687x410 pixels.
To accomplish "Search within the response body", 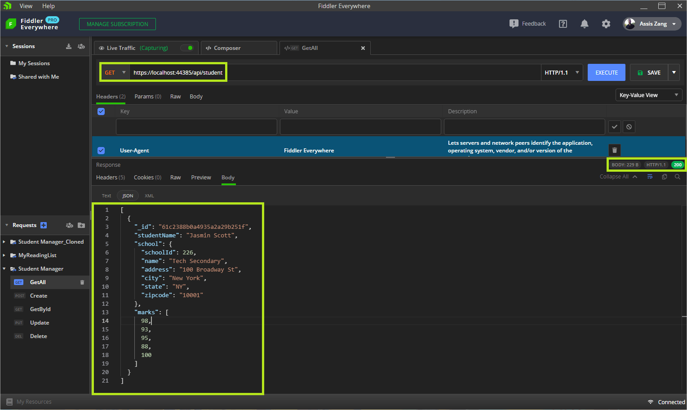I will (x=678, y=177).
